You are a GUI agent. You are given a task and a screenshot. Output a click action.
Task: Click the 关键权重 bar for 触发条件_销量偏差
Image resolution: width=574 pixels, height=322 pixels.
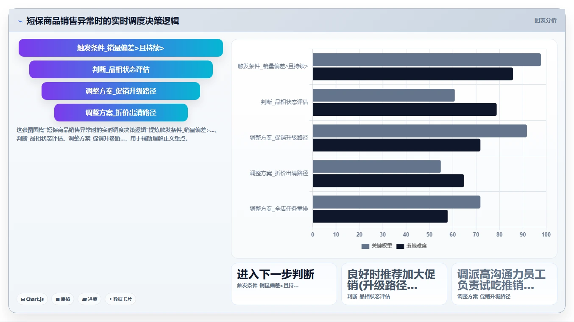tap(427, 60)
